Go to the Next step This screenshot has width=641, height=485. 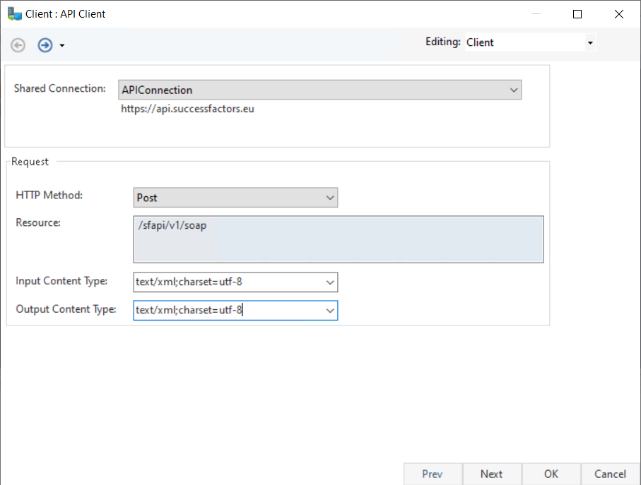coord(491,474)
